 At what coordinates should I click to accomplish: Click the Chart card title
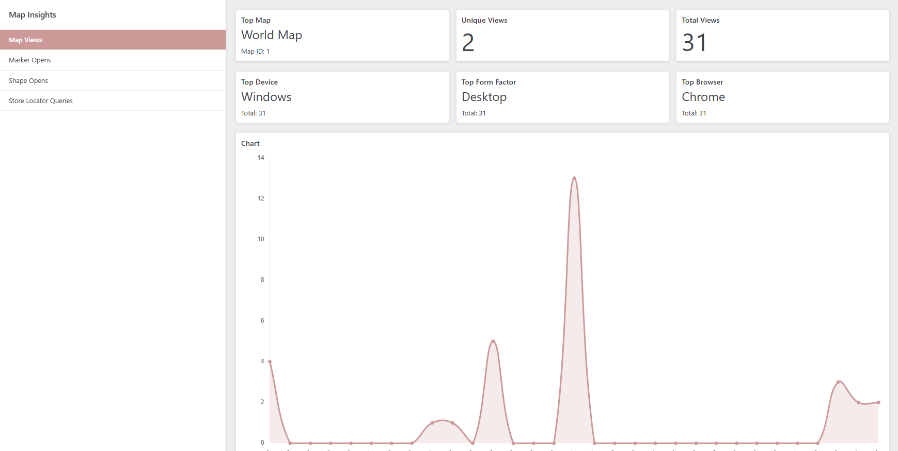[250, 144]
